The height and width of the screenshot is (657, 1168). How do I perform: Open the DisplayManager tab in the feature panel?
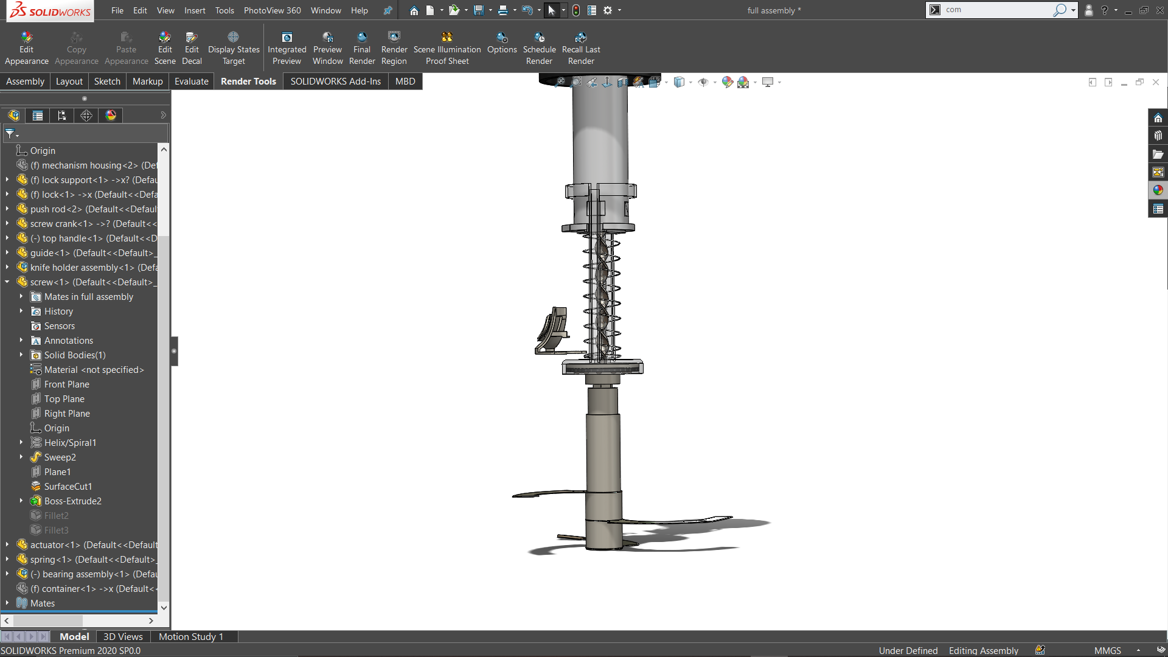click(111, 116)
